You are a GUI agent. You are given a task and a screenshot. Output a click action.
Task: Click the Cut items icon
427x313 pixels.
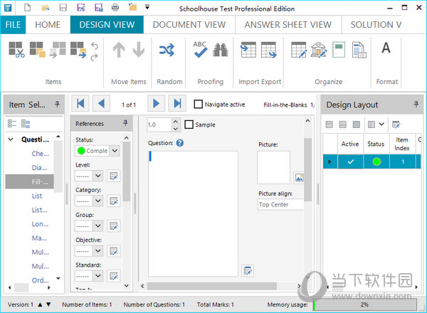pyautogui.click(x=16, y=50)
